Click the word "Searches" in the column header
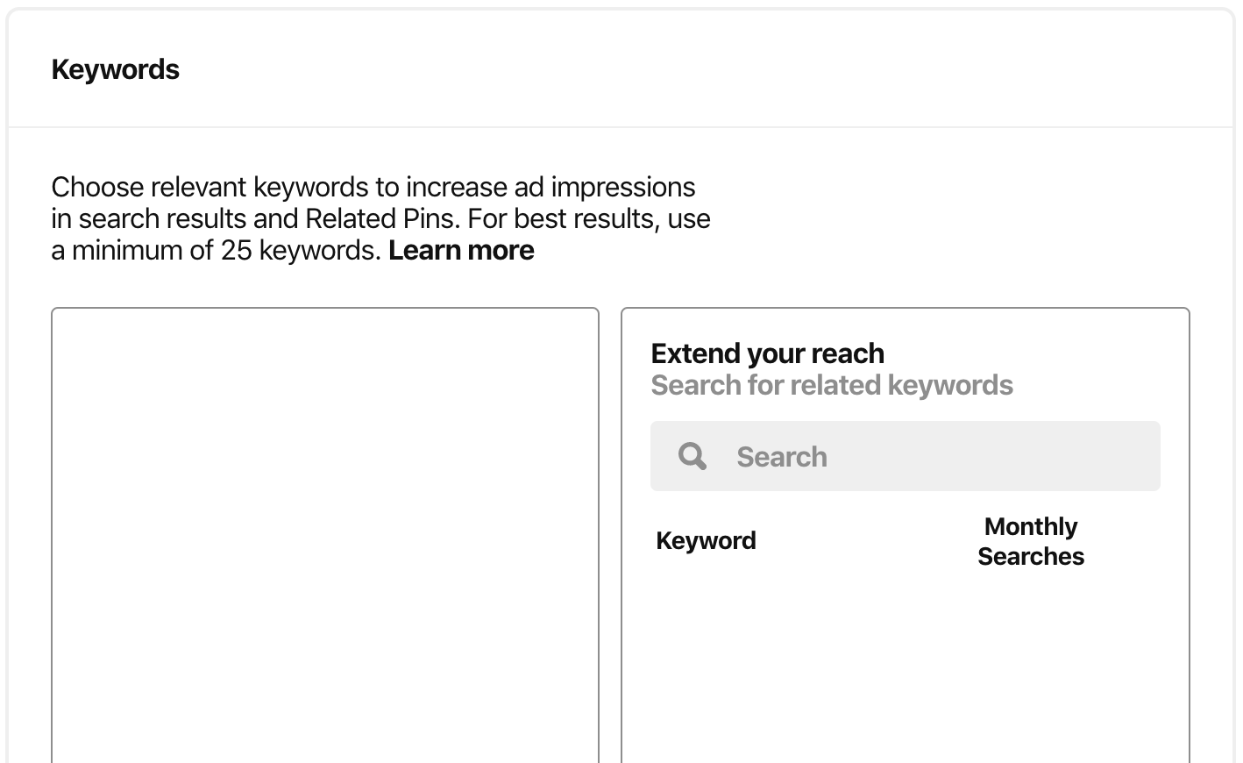The width and height of the screenshot is (1243, 763). 1031,557
